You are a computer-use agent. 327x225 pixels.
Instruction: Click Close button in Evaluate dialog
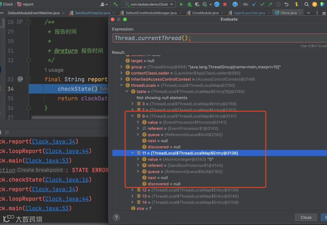coord(306,217)
